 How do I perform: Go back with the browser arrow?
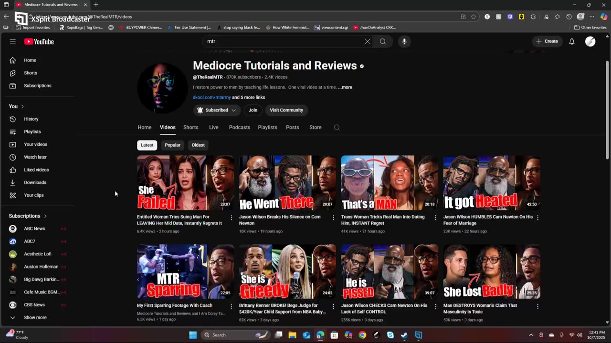coord(6,17)
